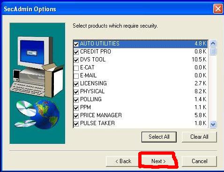224x172 pixels.
Task: Cancel the SecAdmin Options wizard
Action: (x=199, y=161)
